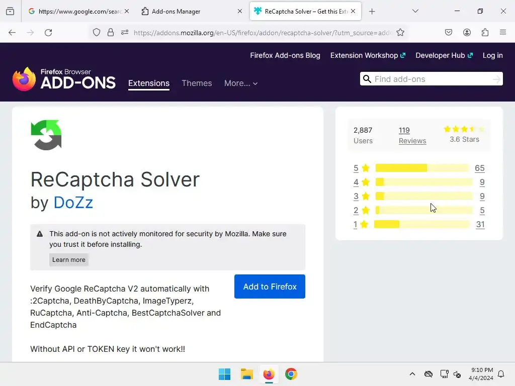Show hidden system tray icons
This screenshot has height=386, width=515.
click(412, 374)
